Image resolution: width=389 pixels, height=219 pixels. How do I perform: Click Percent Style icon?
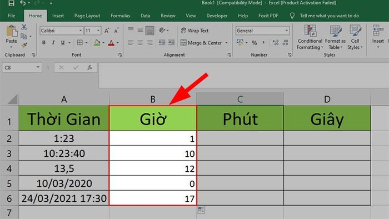255,43
